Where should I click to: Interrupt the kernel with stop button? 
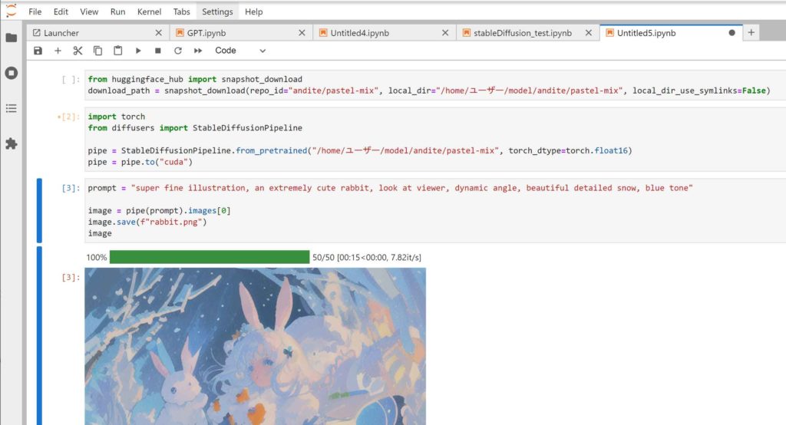click(158, 51)
